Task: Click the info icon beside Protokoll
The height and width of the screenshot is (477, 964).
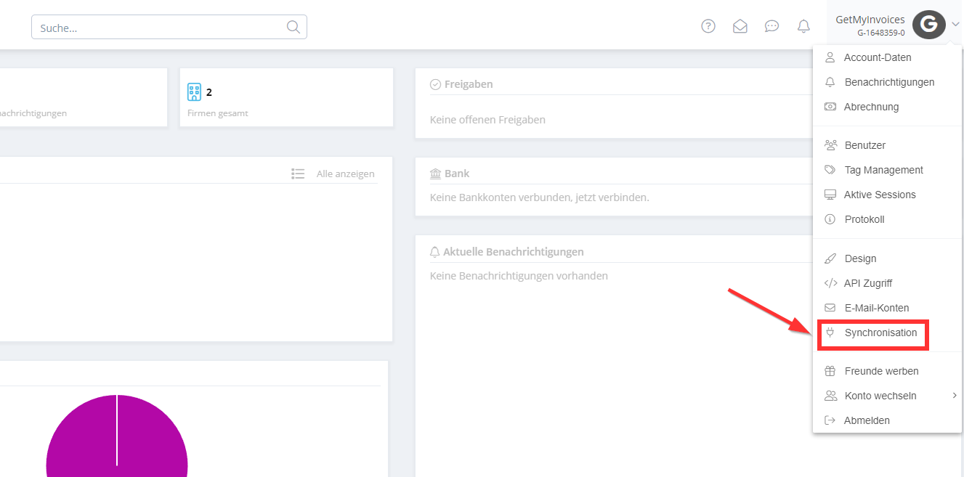Action: (x=830, y=219)
